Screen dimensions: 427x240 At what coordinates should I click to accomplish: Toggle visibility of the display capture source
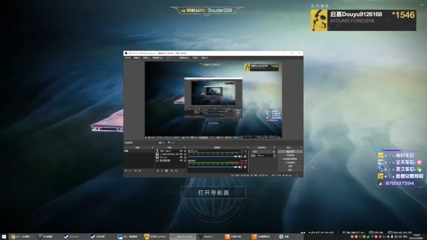[181, 161]
